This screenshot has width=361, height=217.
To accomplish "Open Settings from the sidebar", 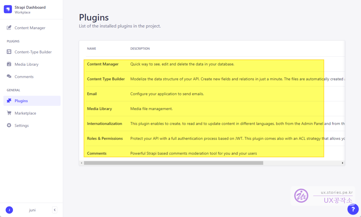I will (32, 126).
